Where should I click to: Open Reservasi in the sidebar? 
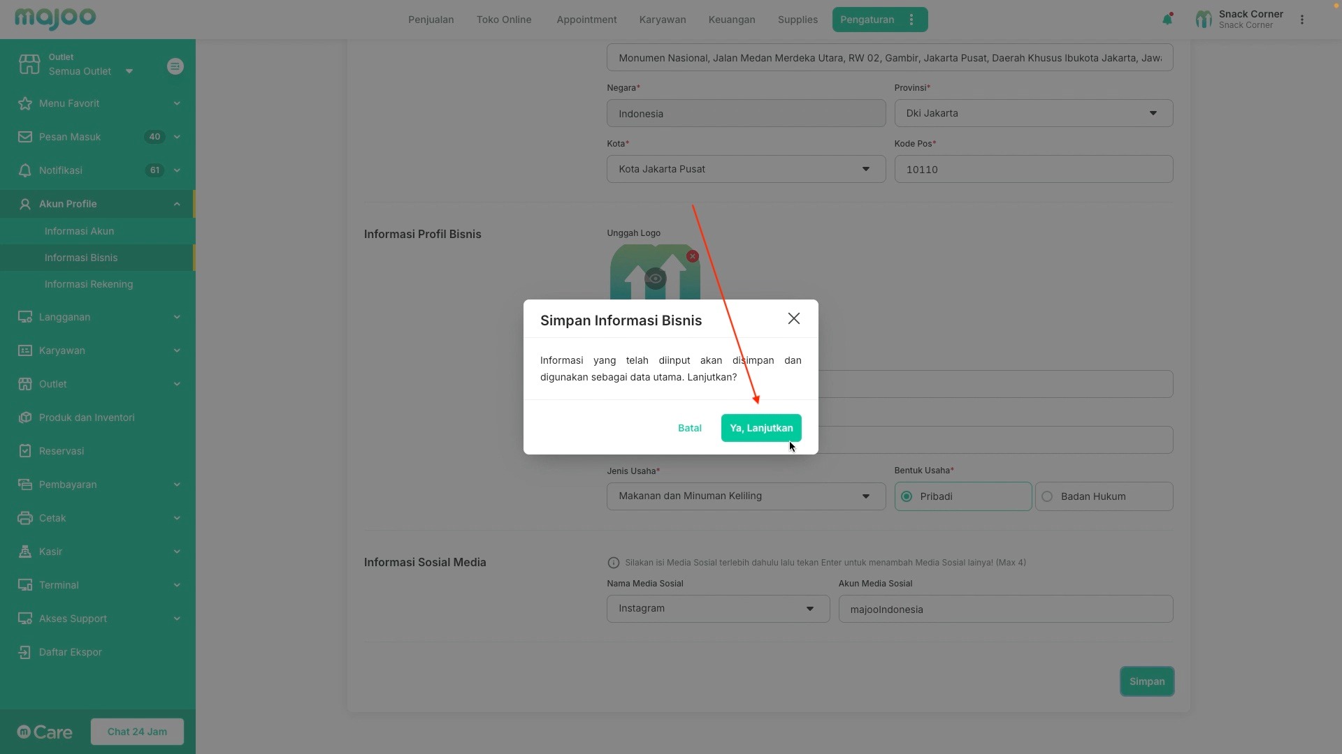click(62, 451)
